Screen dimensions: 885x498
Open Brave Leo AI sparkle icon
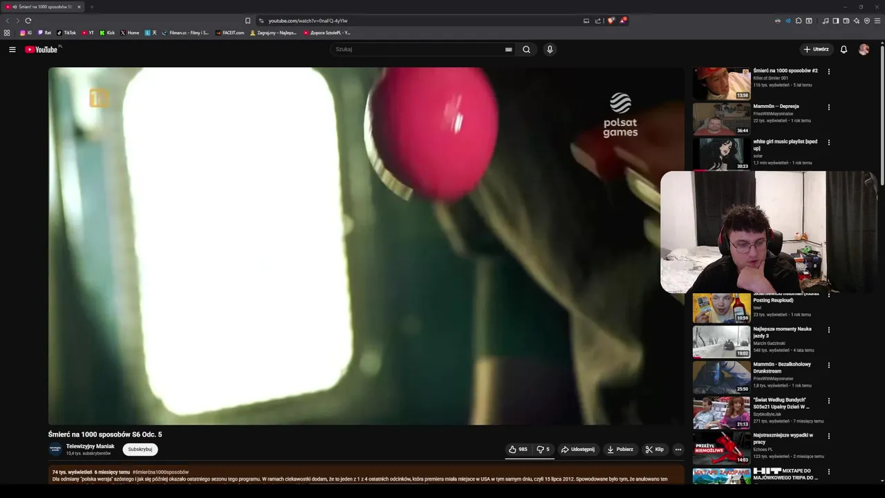(x=857, y=21)
